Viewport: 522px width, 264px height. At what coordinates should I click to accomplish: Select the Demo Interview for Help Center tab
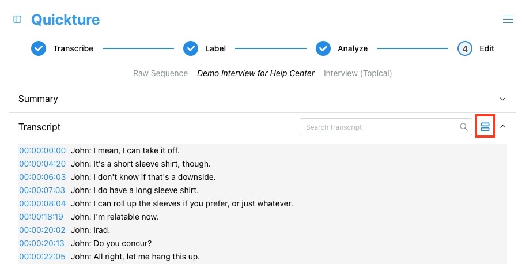coord(256,73)
